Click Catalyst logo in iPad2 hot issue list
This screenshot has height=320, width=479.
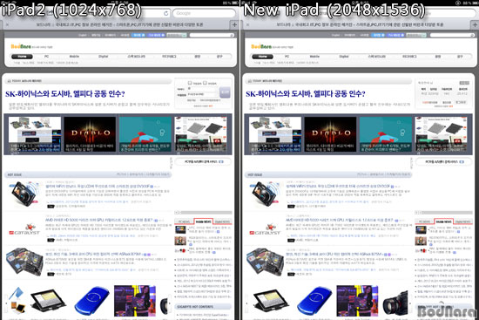(x=24, y=230)
